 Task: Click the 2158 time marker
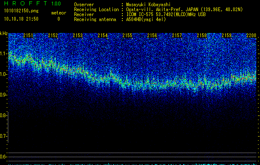(202, 35)
